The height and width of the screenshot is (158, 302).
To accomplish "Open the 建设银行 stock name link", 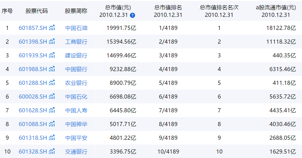I will (76, 55).
